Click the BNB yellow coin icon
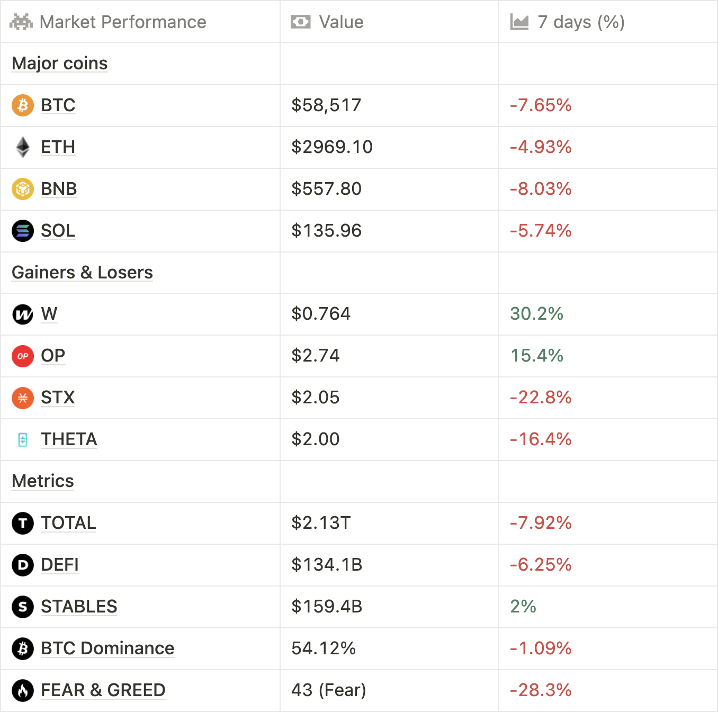This screenshot has width=718, height=712. tap(23, 189)
